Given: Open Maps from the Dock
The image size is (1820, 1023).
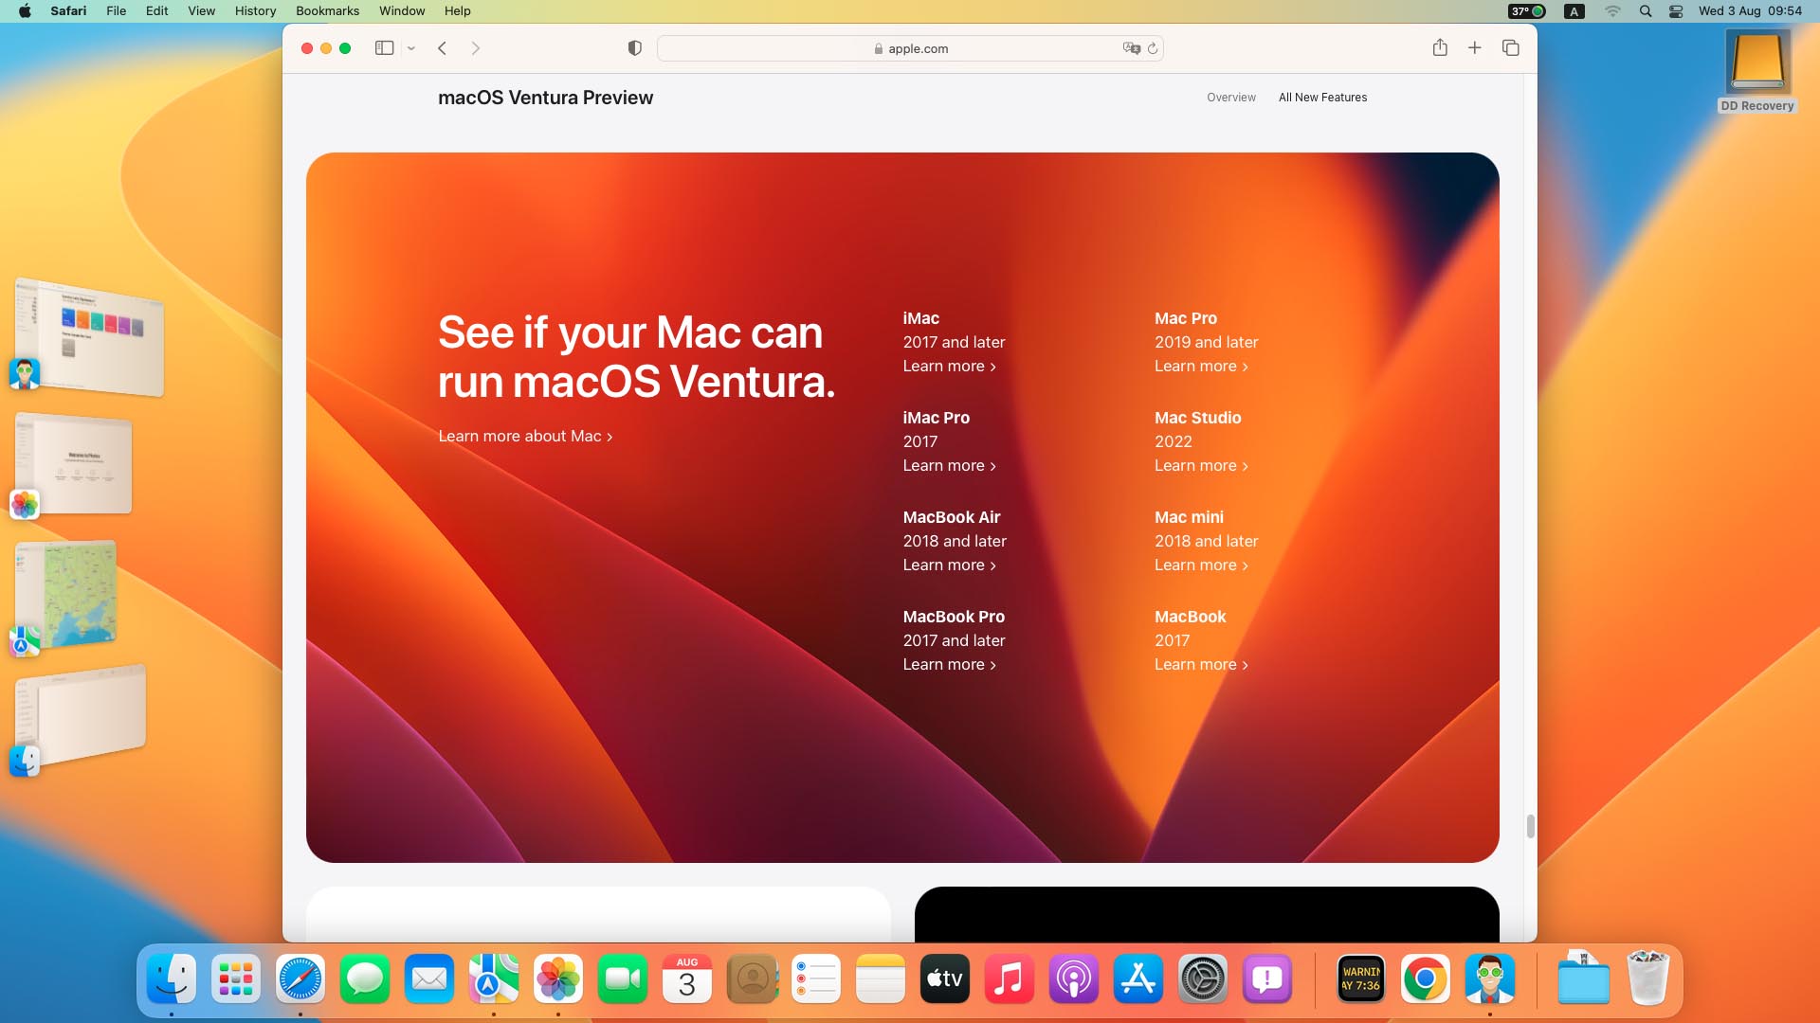Looking at the screenshot, I should pyautogui.click(x=494, y=978).
